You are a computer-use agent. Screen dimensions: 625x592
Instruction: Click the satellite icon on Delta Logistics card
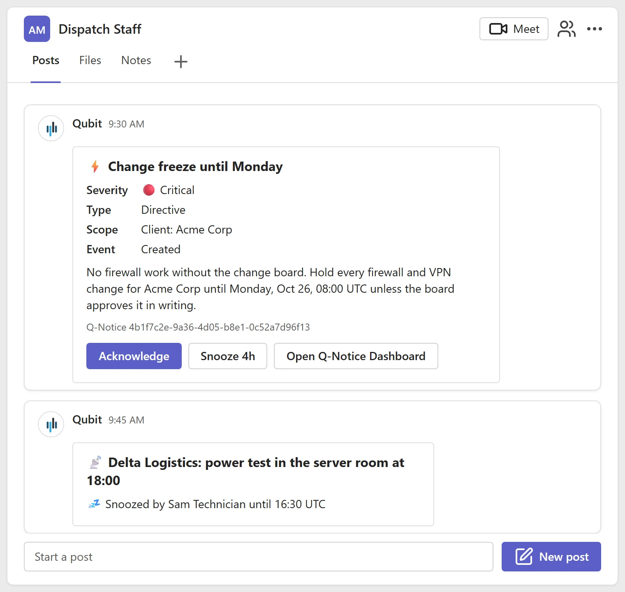(95, 462)
